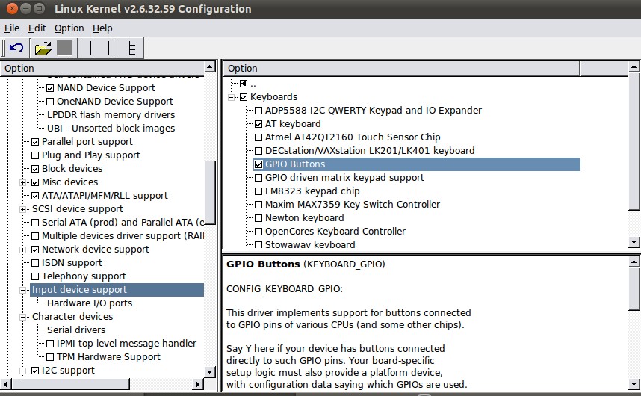Collapse the Character devices node
This screenshot has width=641, height=396.
(x=23, y=317)
